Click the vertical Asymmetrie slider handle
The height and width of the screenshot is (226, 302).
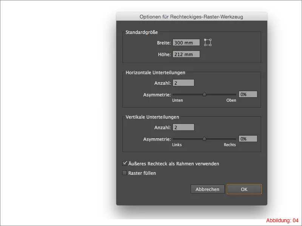point(204,139)
